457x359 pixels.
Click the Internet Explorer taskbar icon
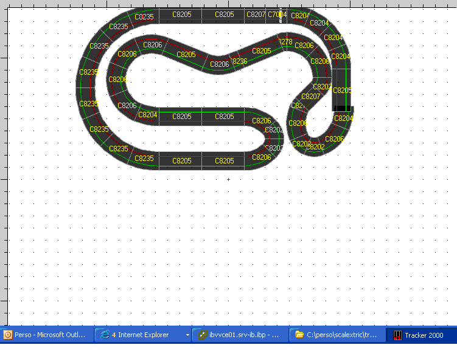(105, 335)
